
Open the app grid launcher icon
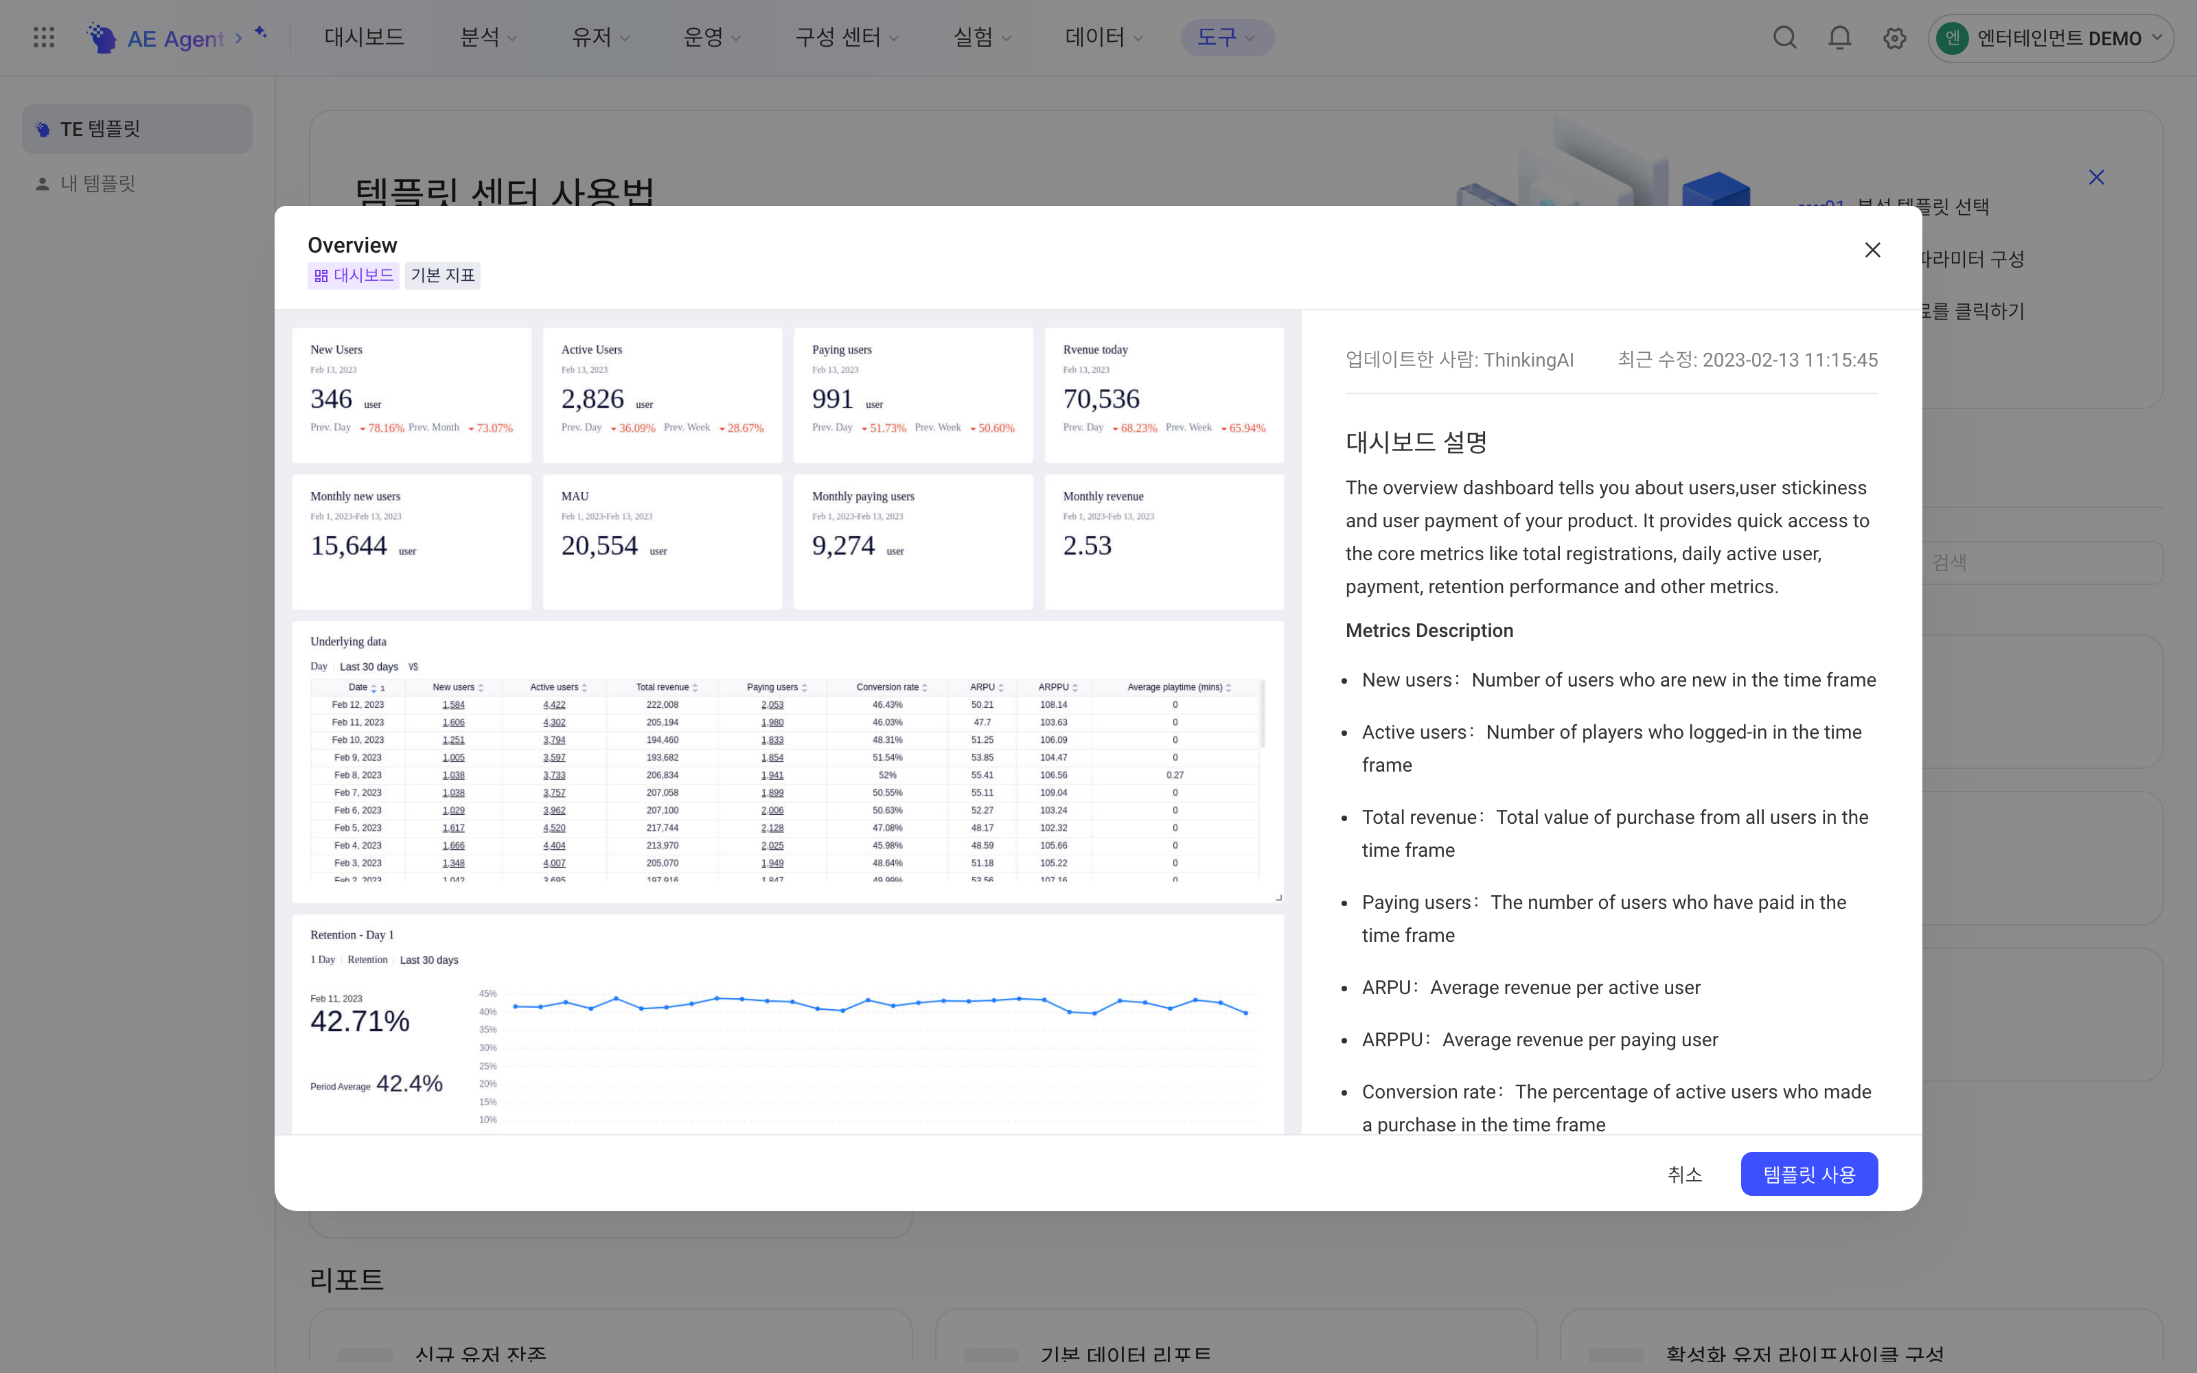pyautogui.click(x=43, y=37)
